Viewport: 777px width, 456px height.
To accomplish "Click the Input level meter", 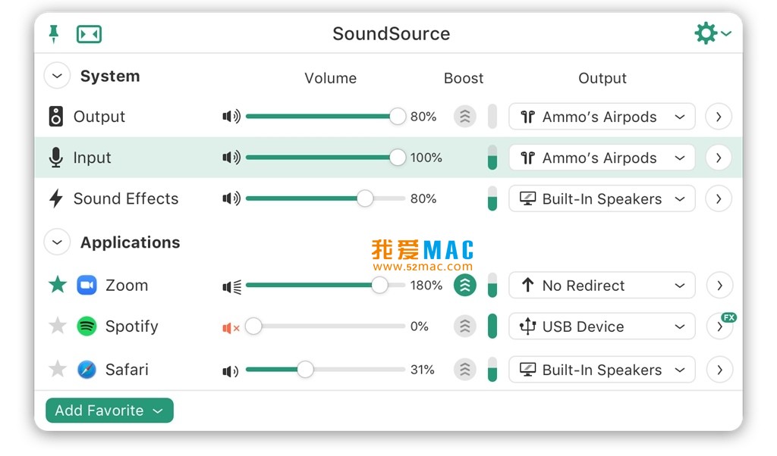I will click(492, 158).
